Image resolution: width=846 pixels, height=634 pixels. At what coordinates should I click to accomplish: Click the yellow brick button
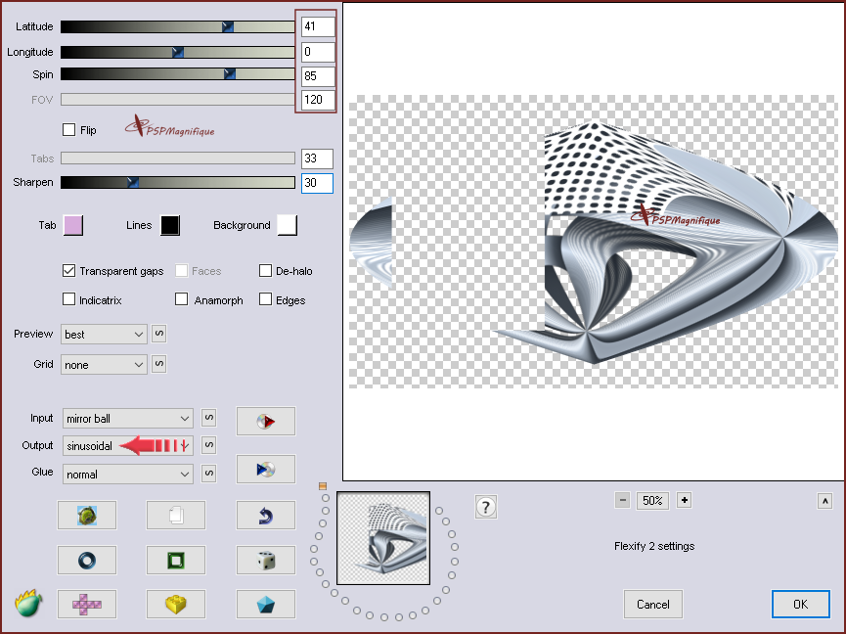point(176,605)
